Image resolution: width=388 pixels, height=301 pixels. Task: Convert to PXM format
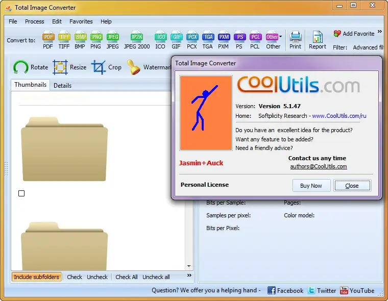click(x=224, y=40)
